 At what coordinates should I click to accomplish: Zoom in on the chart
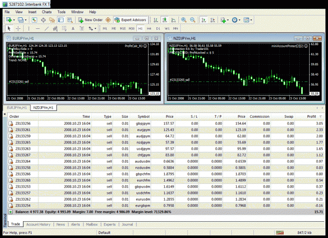(184, 20)
